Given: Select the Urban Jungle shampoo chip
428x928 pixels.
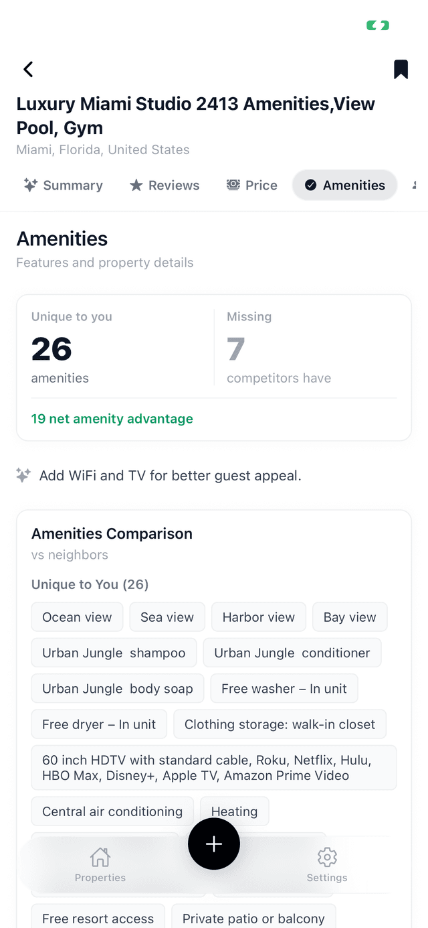Looking at the screenshot, I should (114, 652).
